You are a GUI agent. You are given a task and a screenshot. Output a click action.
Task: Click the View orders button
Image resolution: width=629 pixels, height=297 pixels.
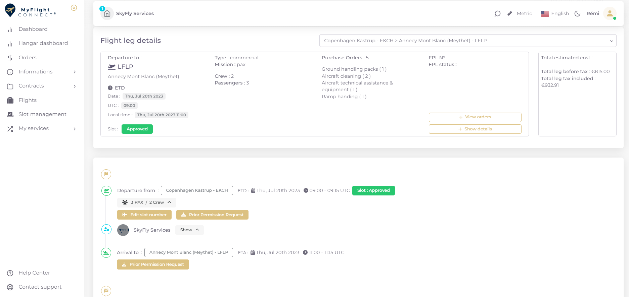click(475, 117)
